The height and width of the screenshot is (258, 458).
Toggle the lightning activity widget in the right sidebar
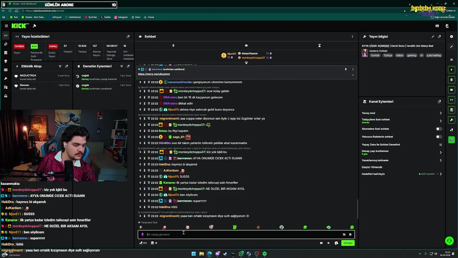(452, 70)
